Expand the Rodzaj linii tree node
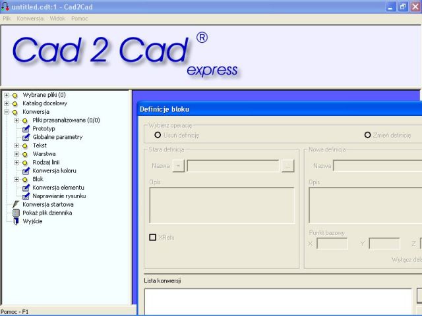This screenshot has width=422, height=316. (16, 163)
